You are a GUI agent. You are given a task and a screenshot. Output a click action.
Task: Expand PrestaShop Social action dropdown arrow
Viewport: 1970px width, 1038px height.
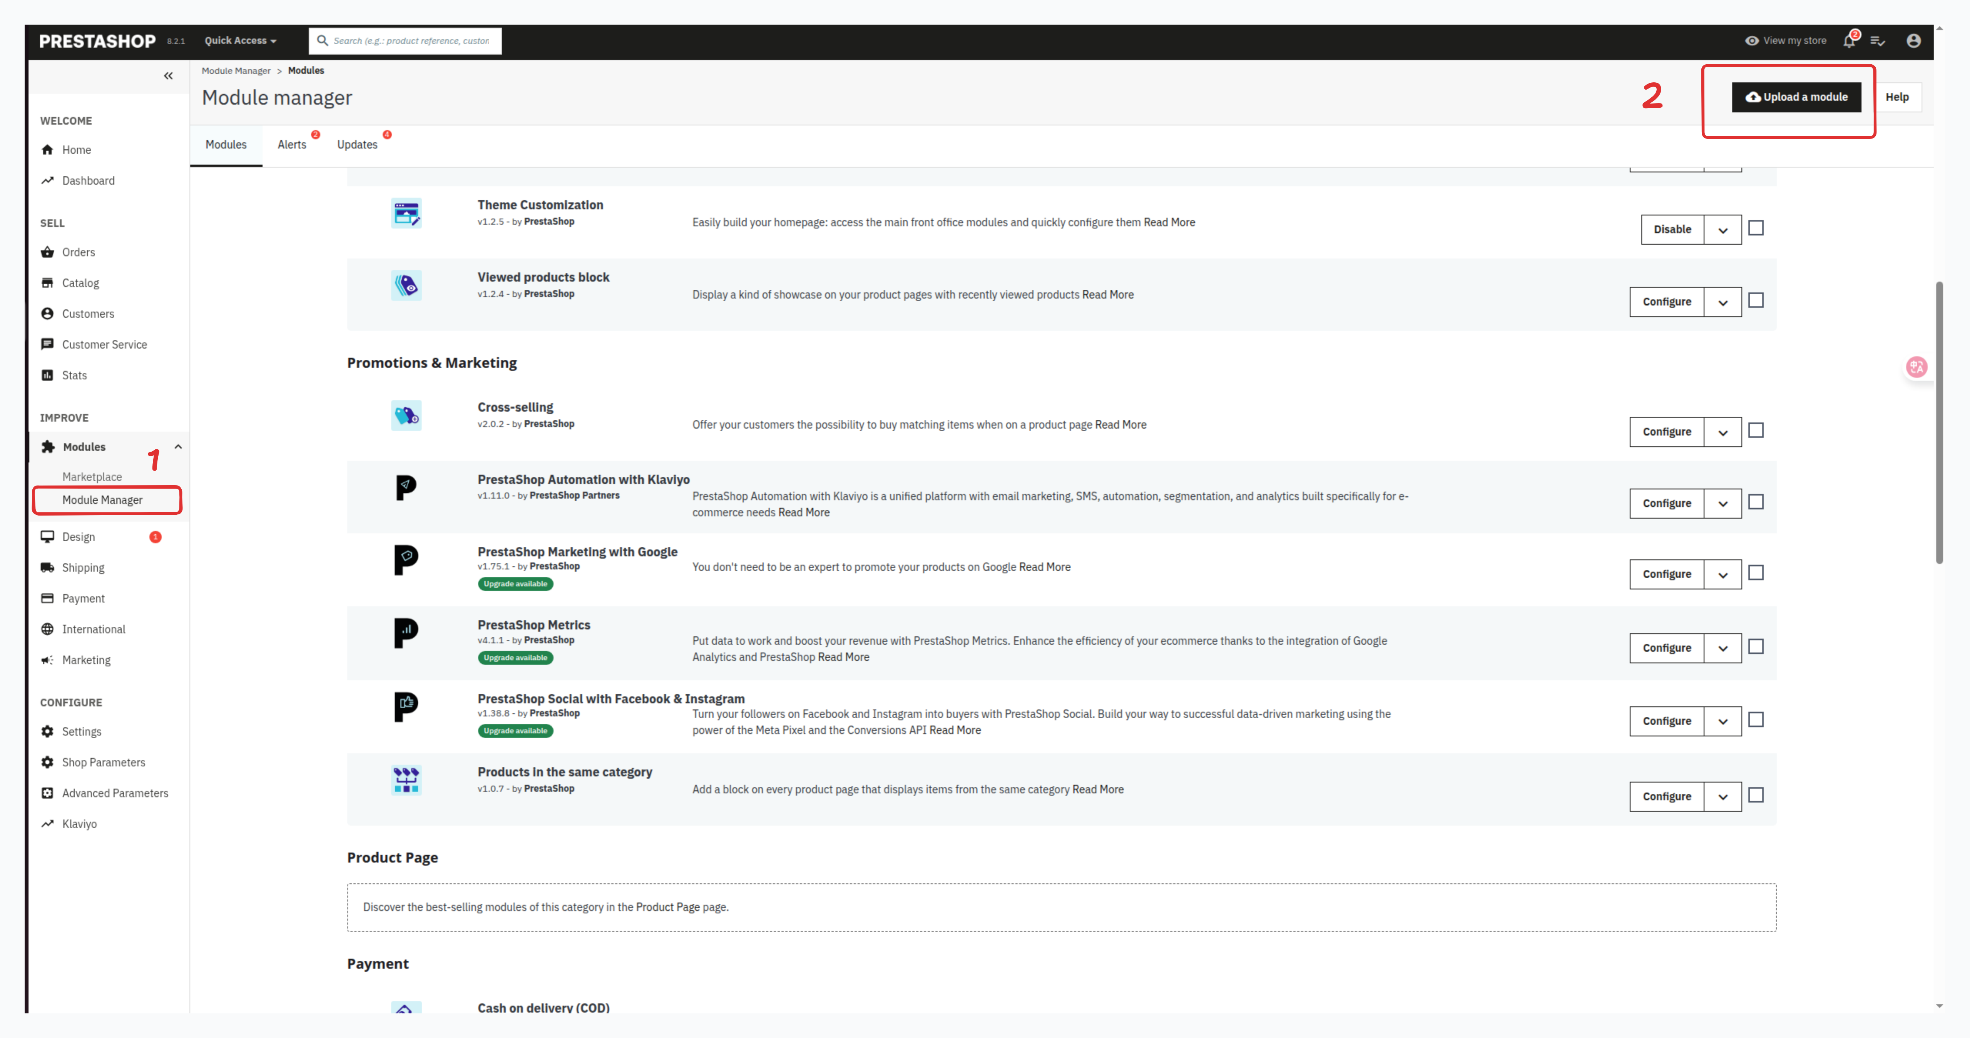click(1723, 721)
